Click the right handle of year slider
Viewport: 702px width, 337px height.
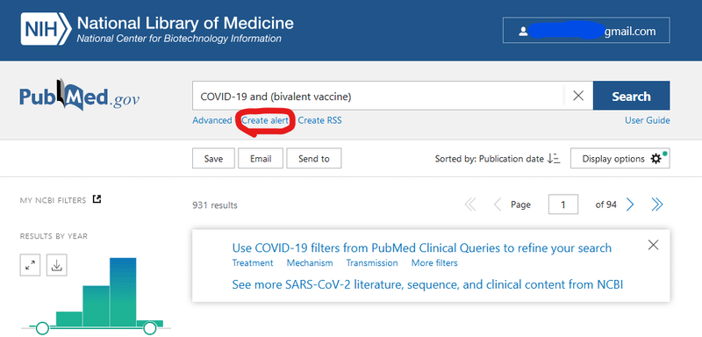[x=149, y=328]
